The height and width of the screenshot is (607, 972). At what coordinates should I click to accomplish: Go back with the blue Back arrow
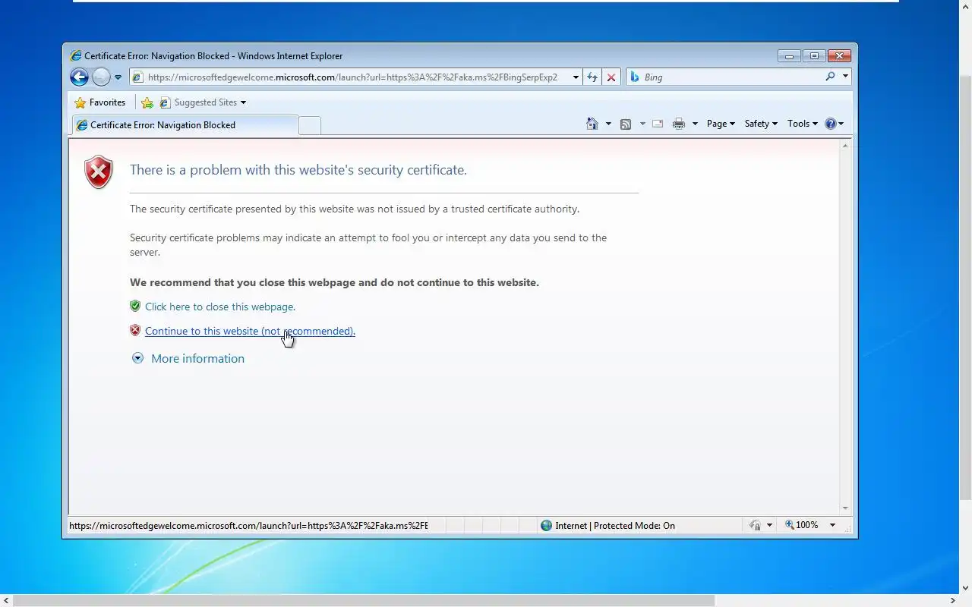[79, 77]
